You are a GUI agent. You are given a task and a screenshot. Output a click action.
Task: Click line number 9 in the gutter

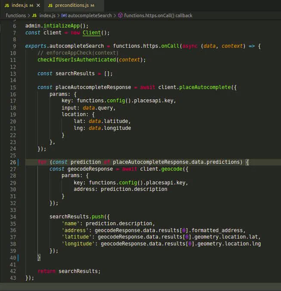tap(14, 46)
